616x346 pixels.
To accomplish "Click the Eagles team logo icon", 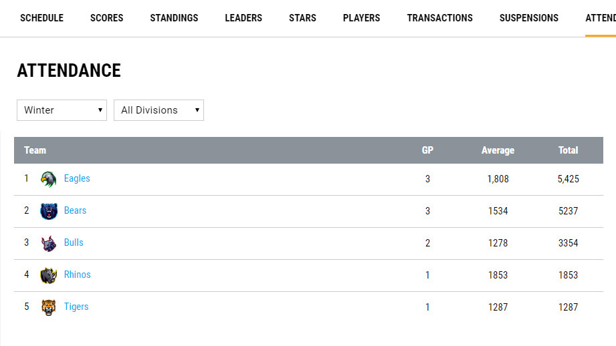I will tap(48, 179).
